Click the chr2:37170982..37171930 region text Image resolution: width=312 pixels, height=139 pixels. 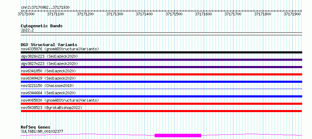(45, 8)
